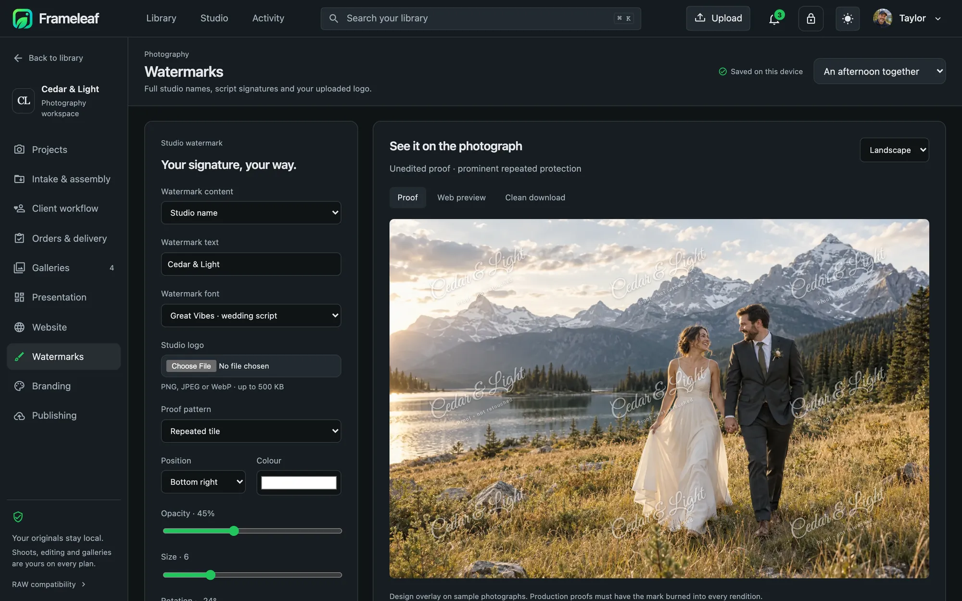Screen dimensions: 962x601
Task: Open the Activity menu
Action: click(268, 18)
